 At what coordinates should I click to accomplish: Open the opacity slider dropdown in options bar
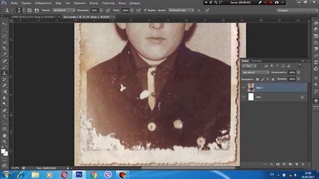101,10
